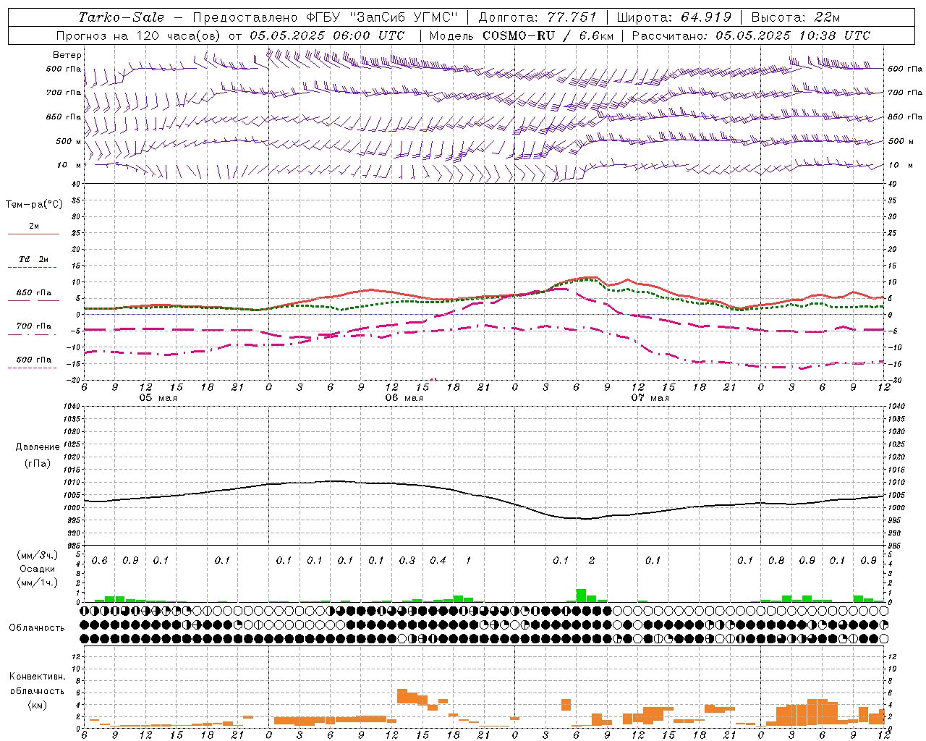Screen dimensions: 926x741
Task: Click the Облачность cloud cover label
Action: (37, 628)
